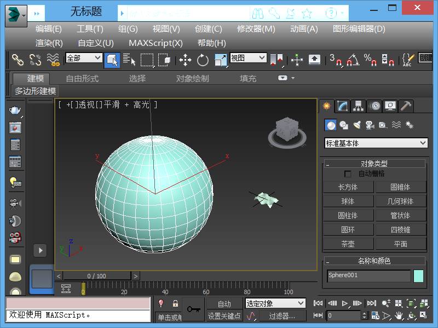Viewport: 438px width, 328px height.
Task: Select the Helpers category icon
Action: coord(383,125)
